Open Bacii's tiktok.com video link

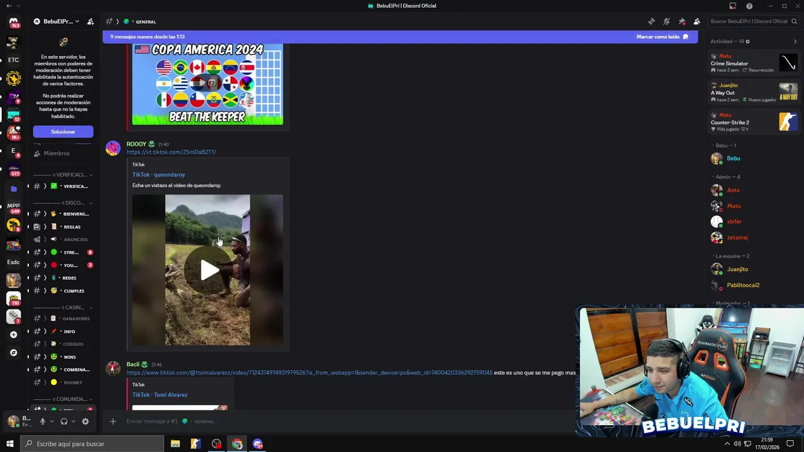tap(310, 372)
